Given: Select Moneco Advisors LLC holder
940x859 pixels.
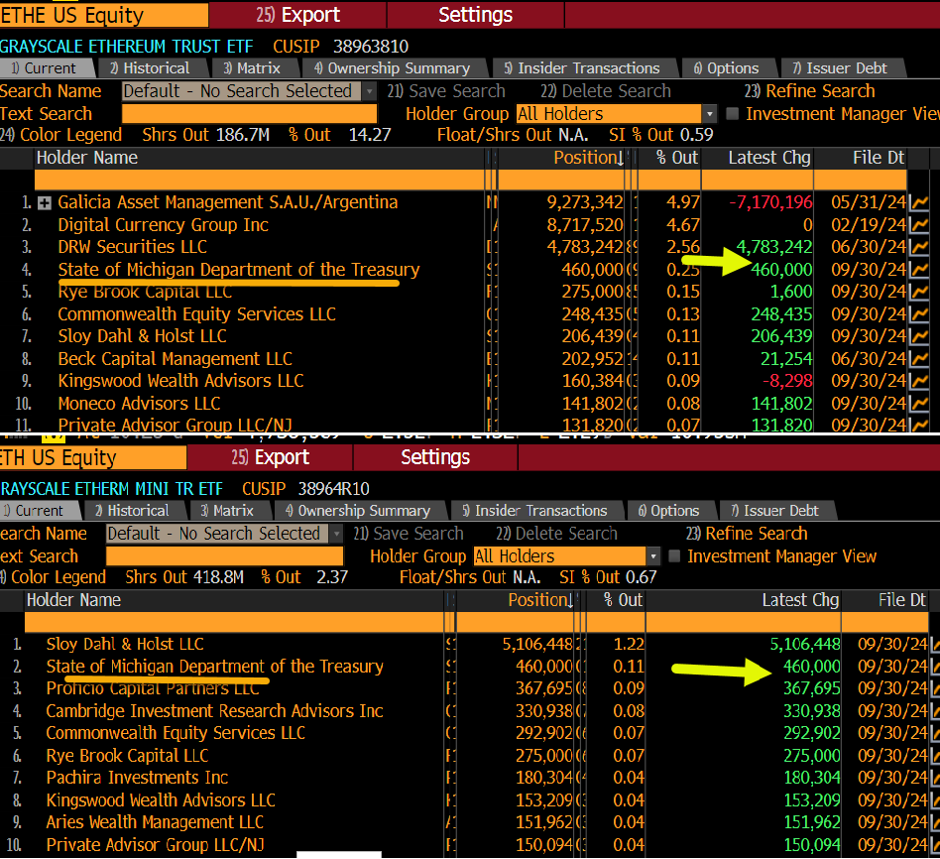Looking at the screenshot, I should point(139,403).
